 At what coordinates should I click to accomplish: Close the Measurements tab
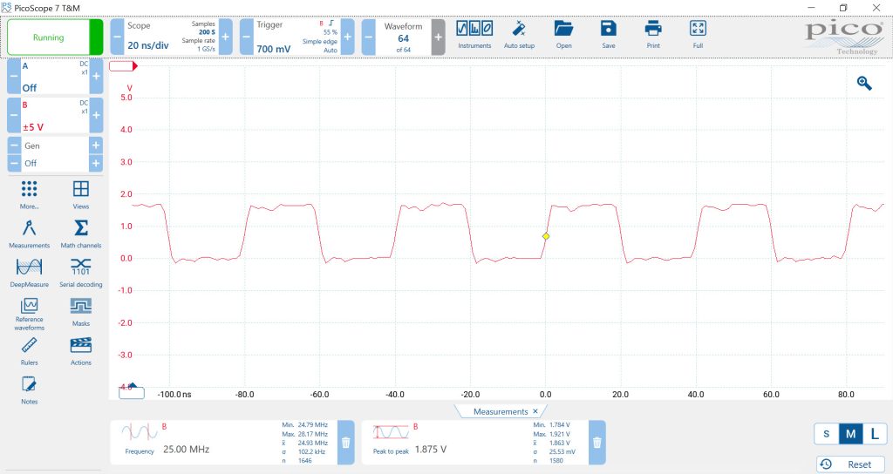tap(535, 411)
